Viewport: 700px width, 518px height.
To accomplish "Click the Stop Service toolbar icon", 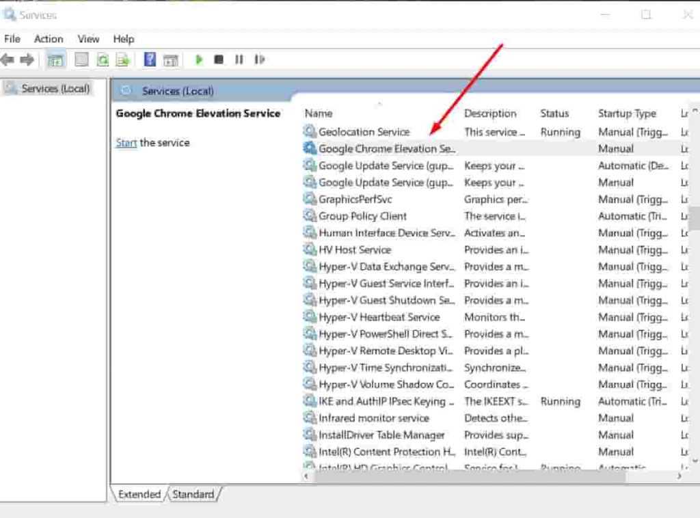I will pos(219,59).
